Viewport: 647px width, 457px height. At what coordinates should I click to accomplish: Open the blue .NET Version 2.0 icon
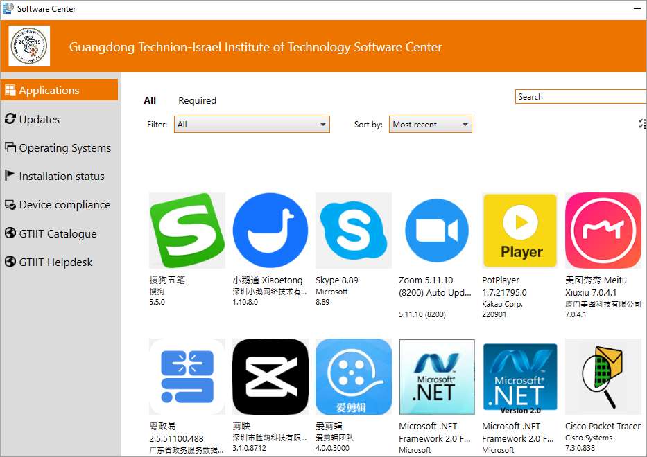(520, 377)
